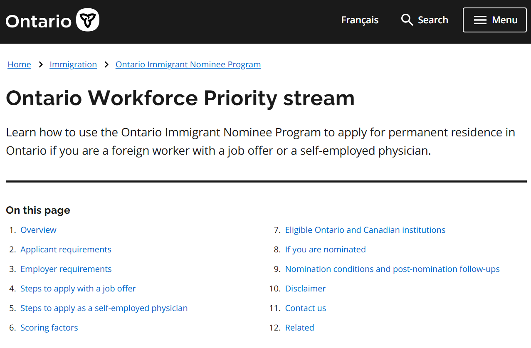Go to Immigration breadcrumb
Viewport: 531px width, 348px height.
pyautogui.click(x=73, y=64)
